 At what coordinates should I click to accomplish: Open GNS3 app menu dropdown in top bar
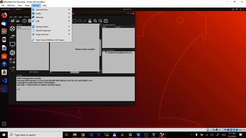(18, 9)
